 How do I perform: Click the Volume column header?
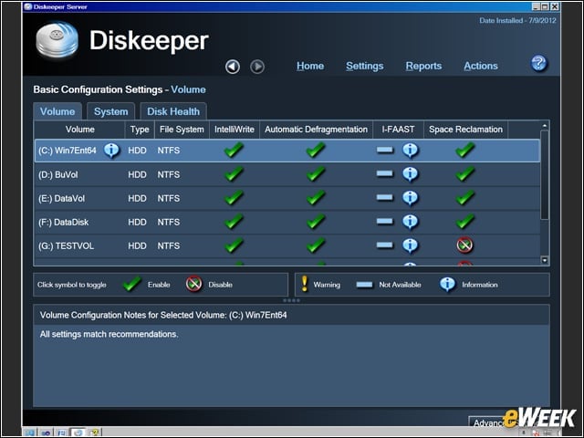click(x=79, y=130)
